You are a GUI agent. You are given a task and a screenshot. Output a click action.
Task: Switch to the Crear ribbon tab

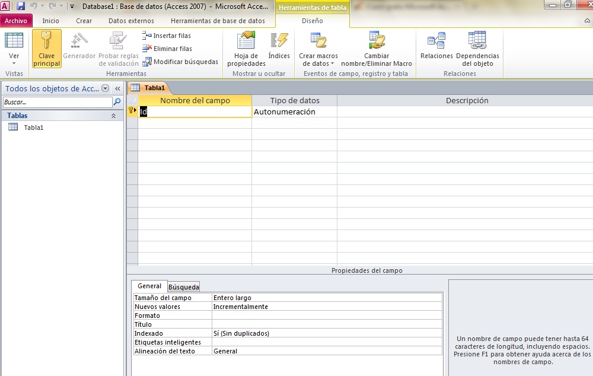84,21
